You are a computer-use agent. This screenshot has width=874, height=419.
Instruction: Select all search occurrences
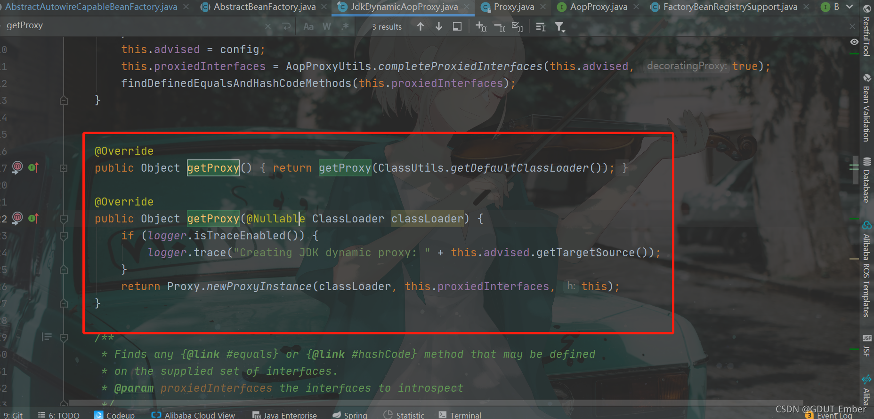tap(518, 27)
